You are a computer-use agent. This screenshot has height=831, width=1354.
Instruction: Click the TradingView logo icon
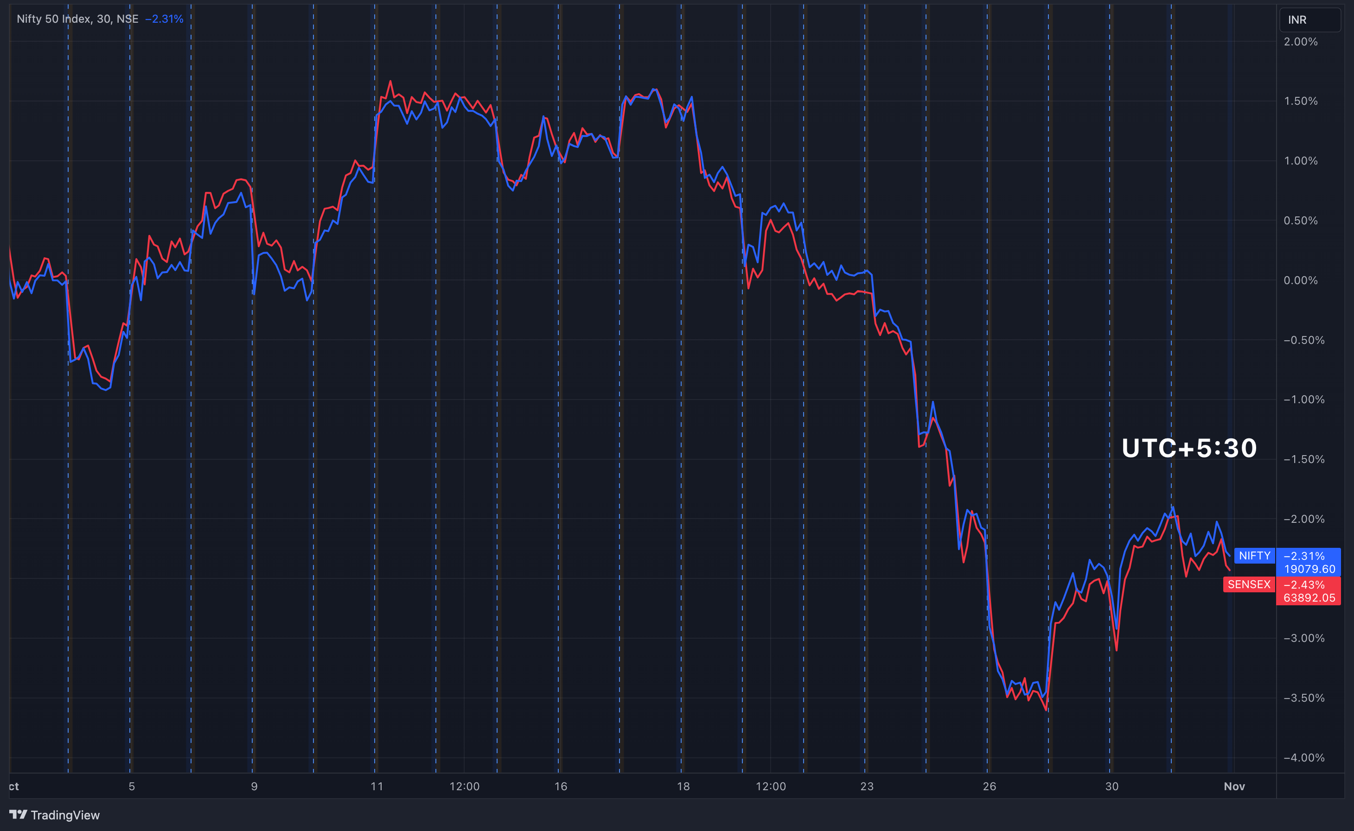18,814
